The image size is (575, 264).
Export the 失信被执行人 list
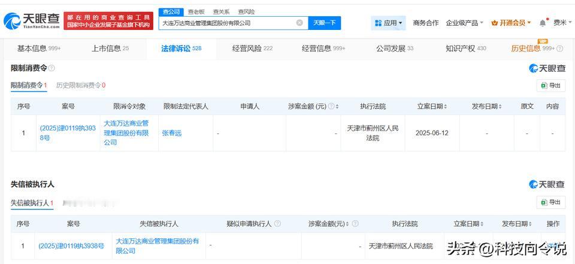tap(551, 202)
